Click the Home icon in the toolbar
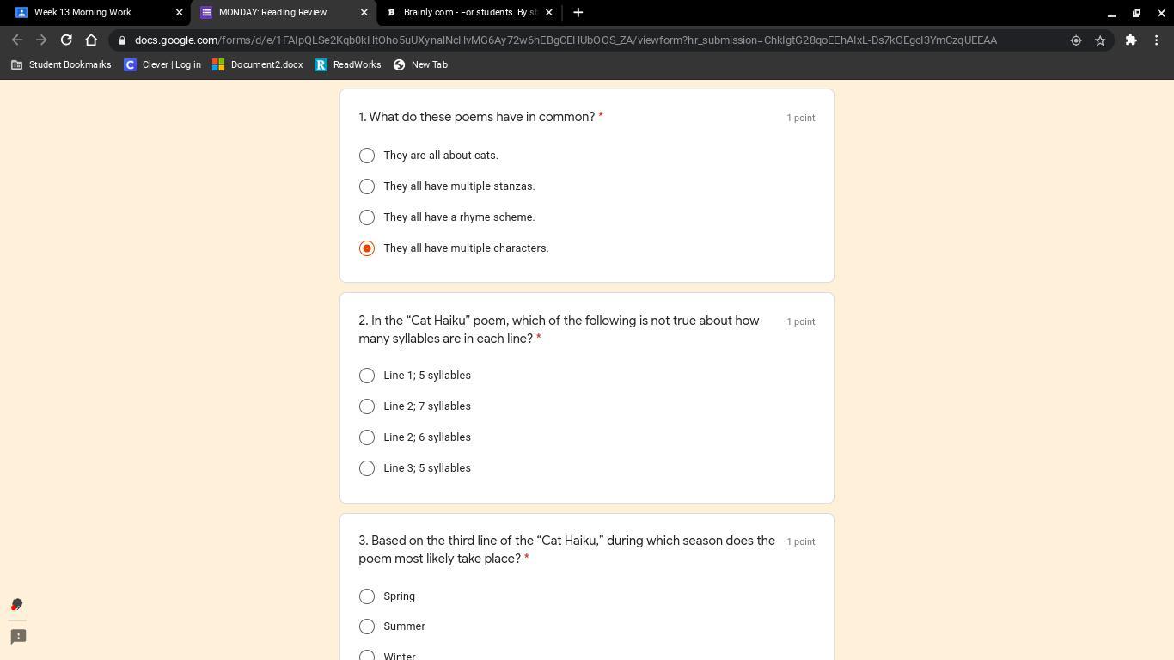 91,40
